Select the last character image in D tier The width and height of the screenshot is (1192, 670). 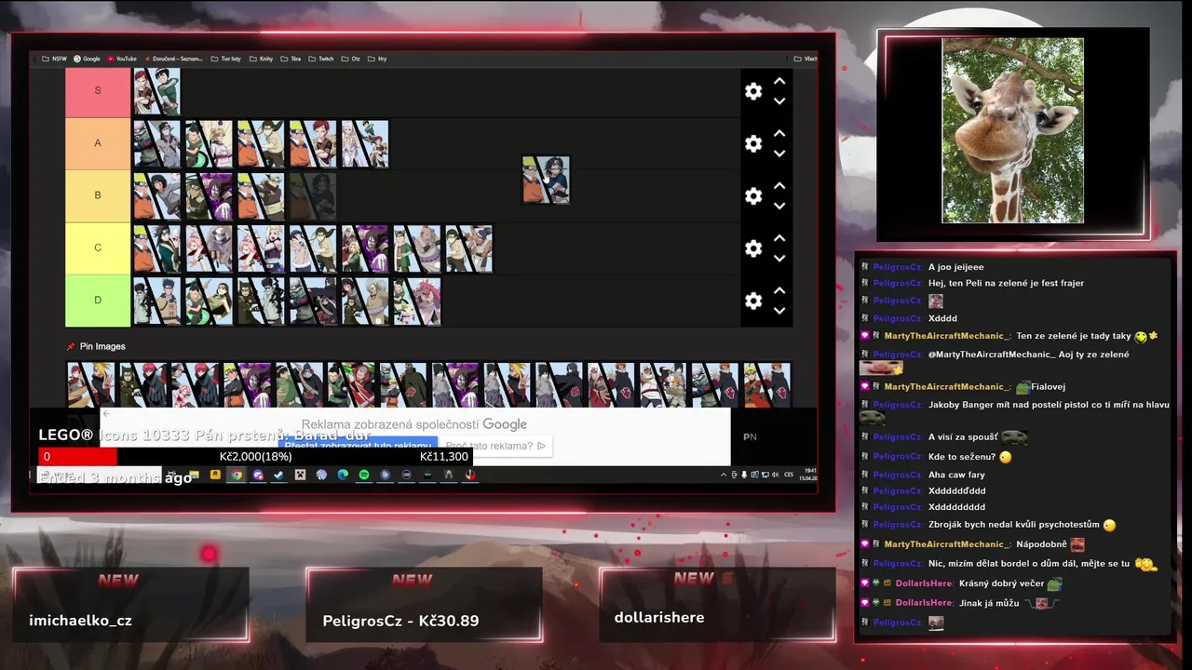(x=416, y=301)
